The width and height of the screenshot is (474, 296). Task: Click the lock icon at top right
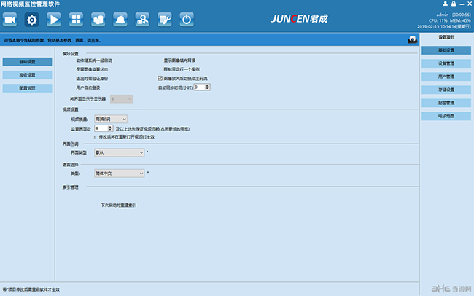tap(454, 4)
